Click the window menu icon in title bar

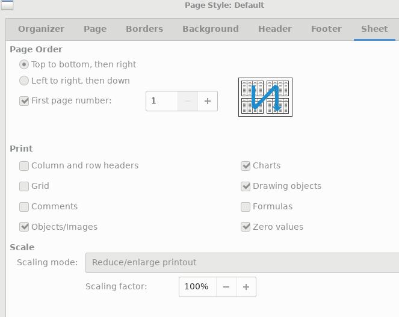(6, 5)
